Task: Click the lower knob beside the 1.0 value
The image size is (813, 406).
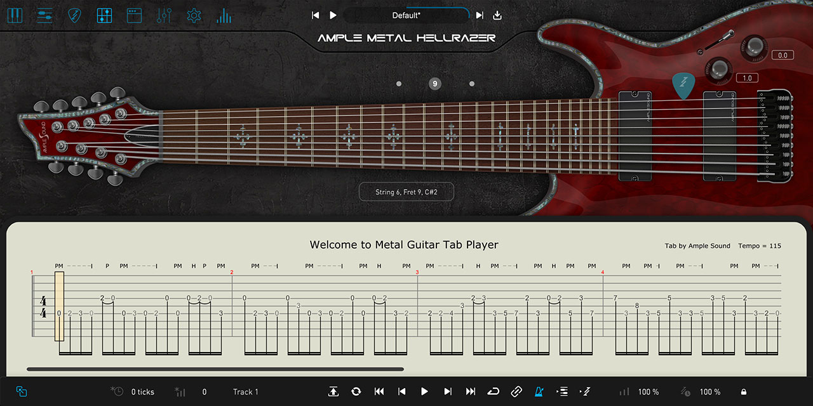Action: [x=720, y=69]
